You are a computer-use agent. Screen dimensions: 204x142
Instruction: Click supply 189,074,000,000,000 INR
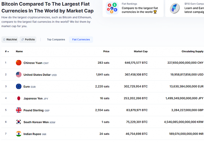(x=186, y=134)
